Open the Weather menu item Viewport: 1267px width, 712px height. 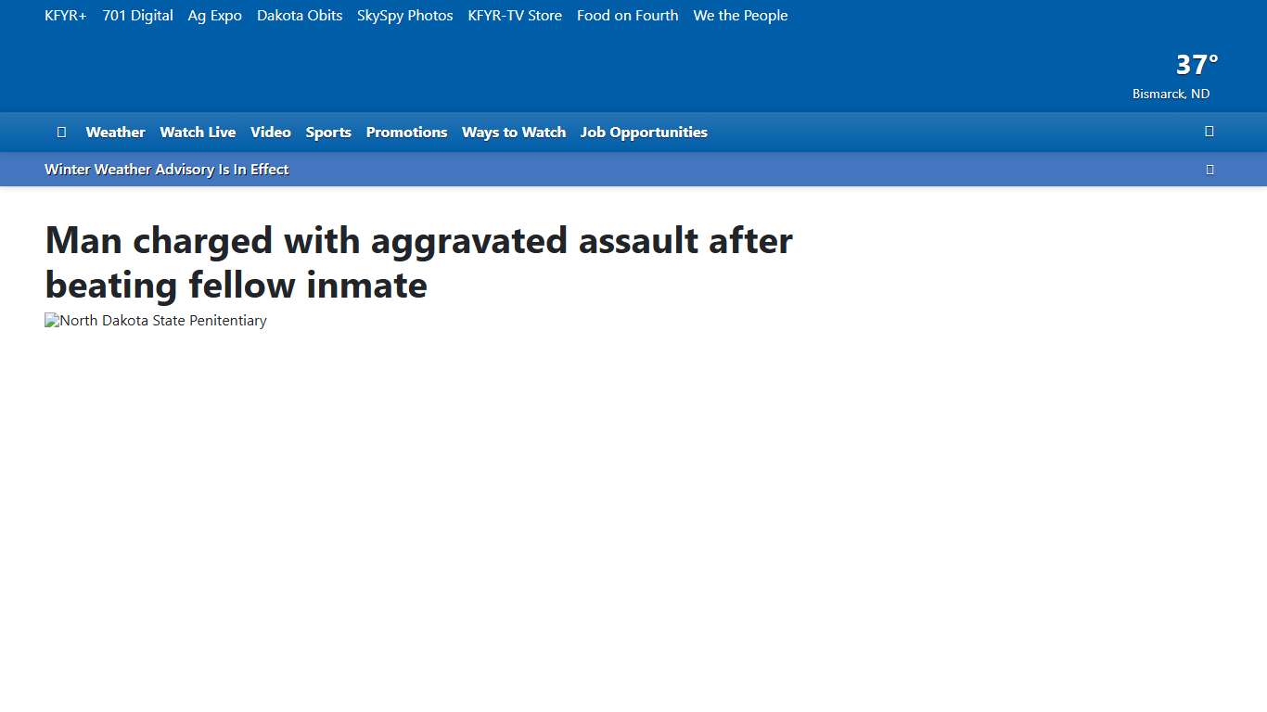pyautogui.click(x=115, y=132)
